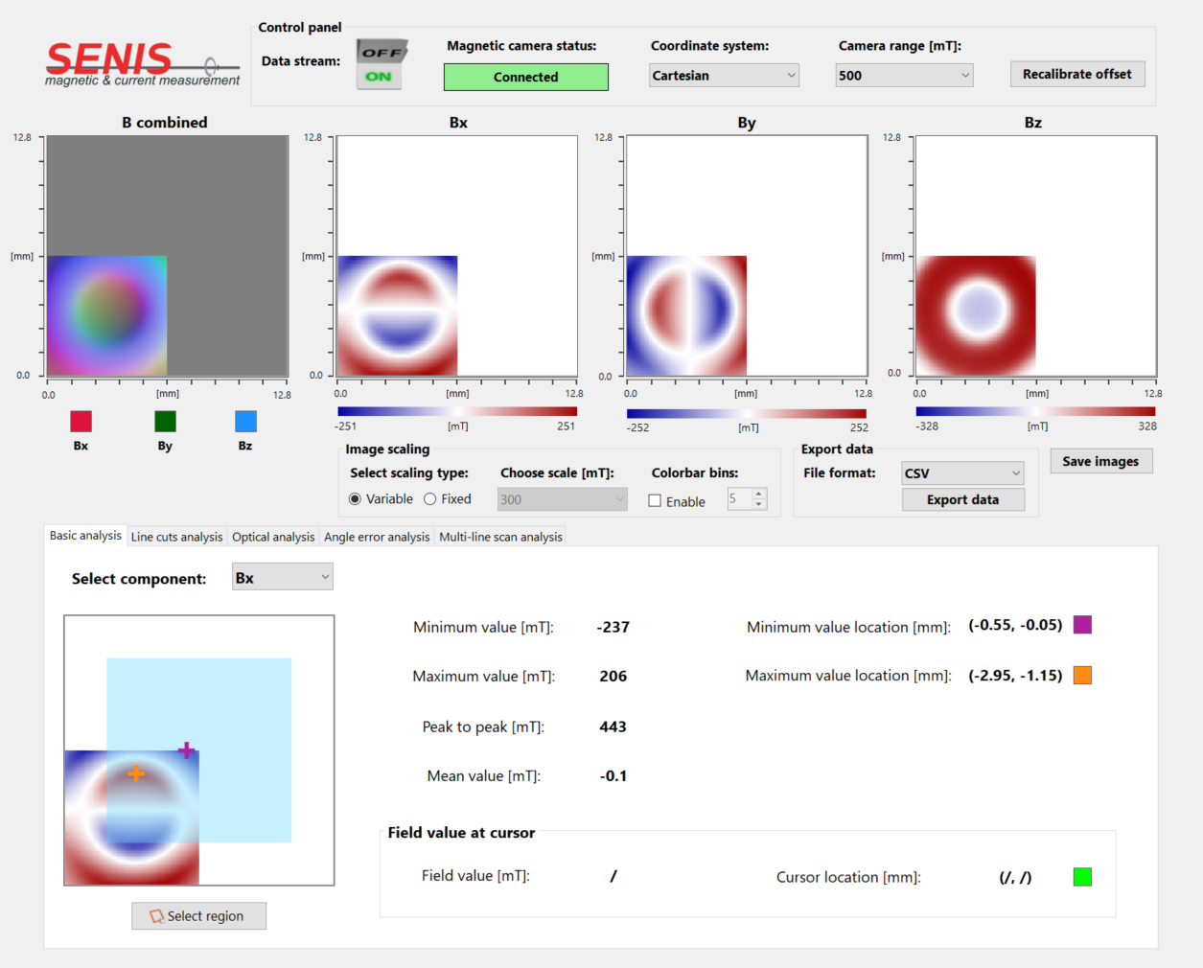Click the blue Bz legend square
This screenshot has width=1203, height=968.
pyautogui.click(x=245, y=422)
